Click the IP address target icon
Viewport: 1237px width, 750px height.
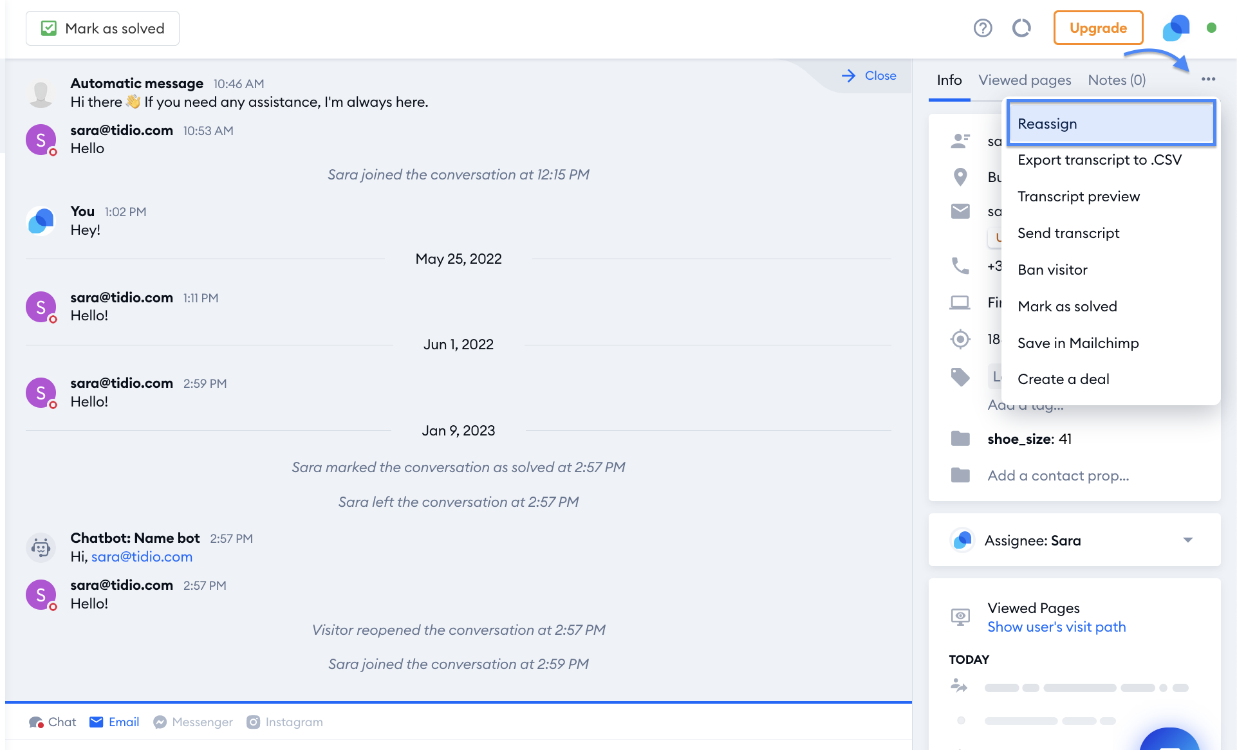pyautogui.click(x=960, y=339)
